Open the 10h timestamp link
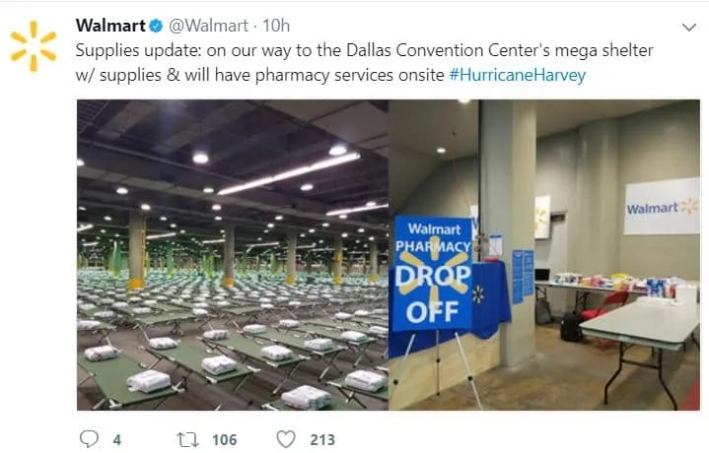Image resolution: width=709 pixels, height=453 pixels. 276,26
